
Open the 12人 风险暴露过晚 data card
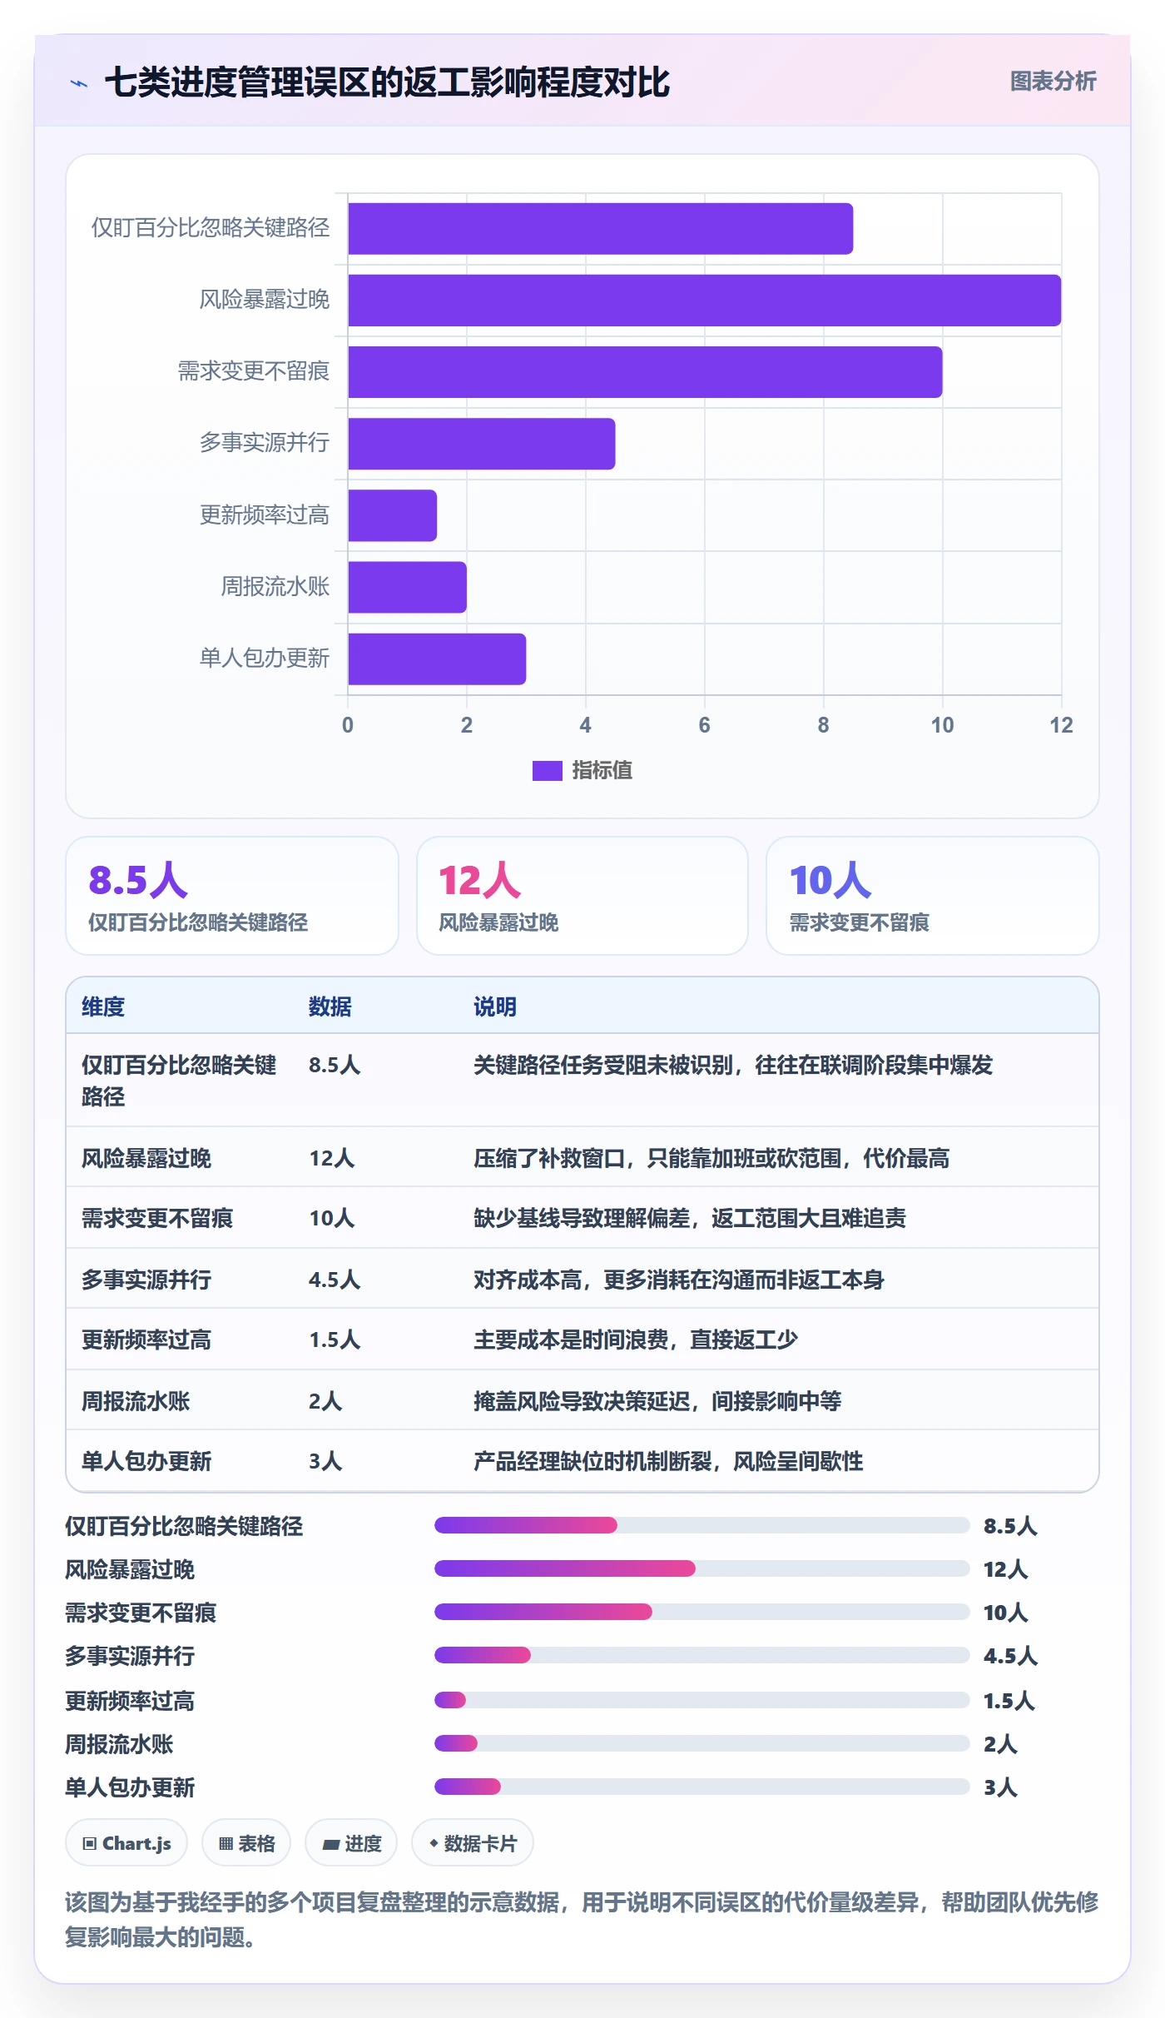click(582, 896)
